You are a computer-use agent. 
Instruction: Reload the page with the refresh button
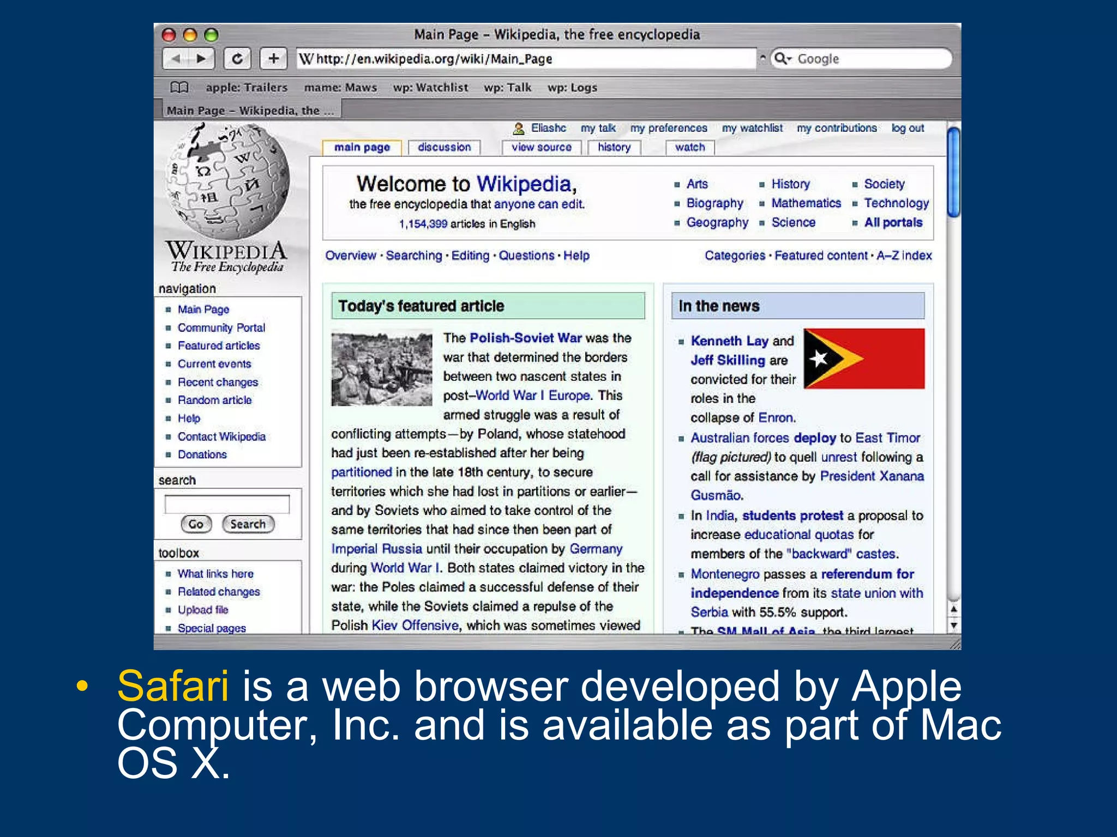(237, 58)
